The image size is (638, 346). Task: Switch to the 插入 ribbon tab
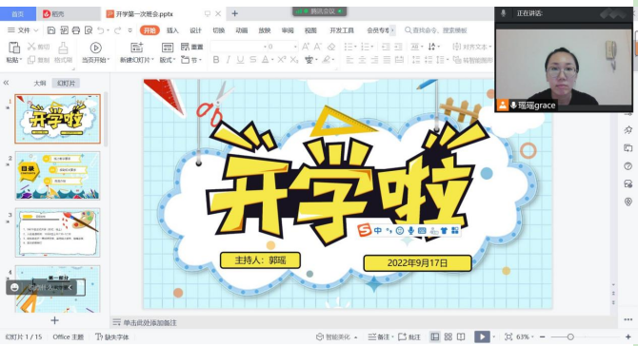point(172,30)
